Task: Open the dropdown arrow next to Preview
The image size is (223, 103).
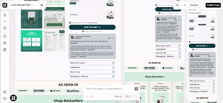Action: pyautogui.click(x=202, y=5)
